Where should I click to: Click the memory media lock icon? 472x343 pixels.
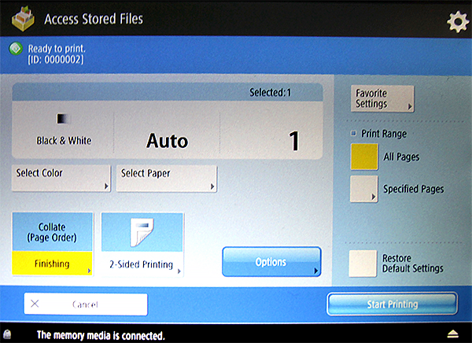[x=7, y=334]
